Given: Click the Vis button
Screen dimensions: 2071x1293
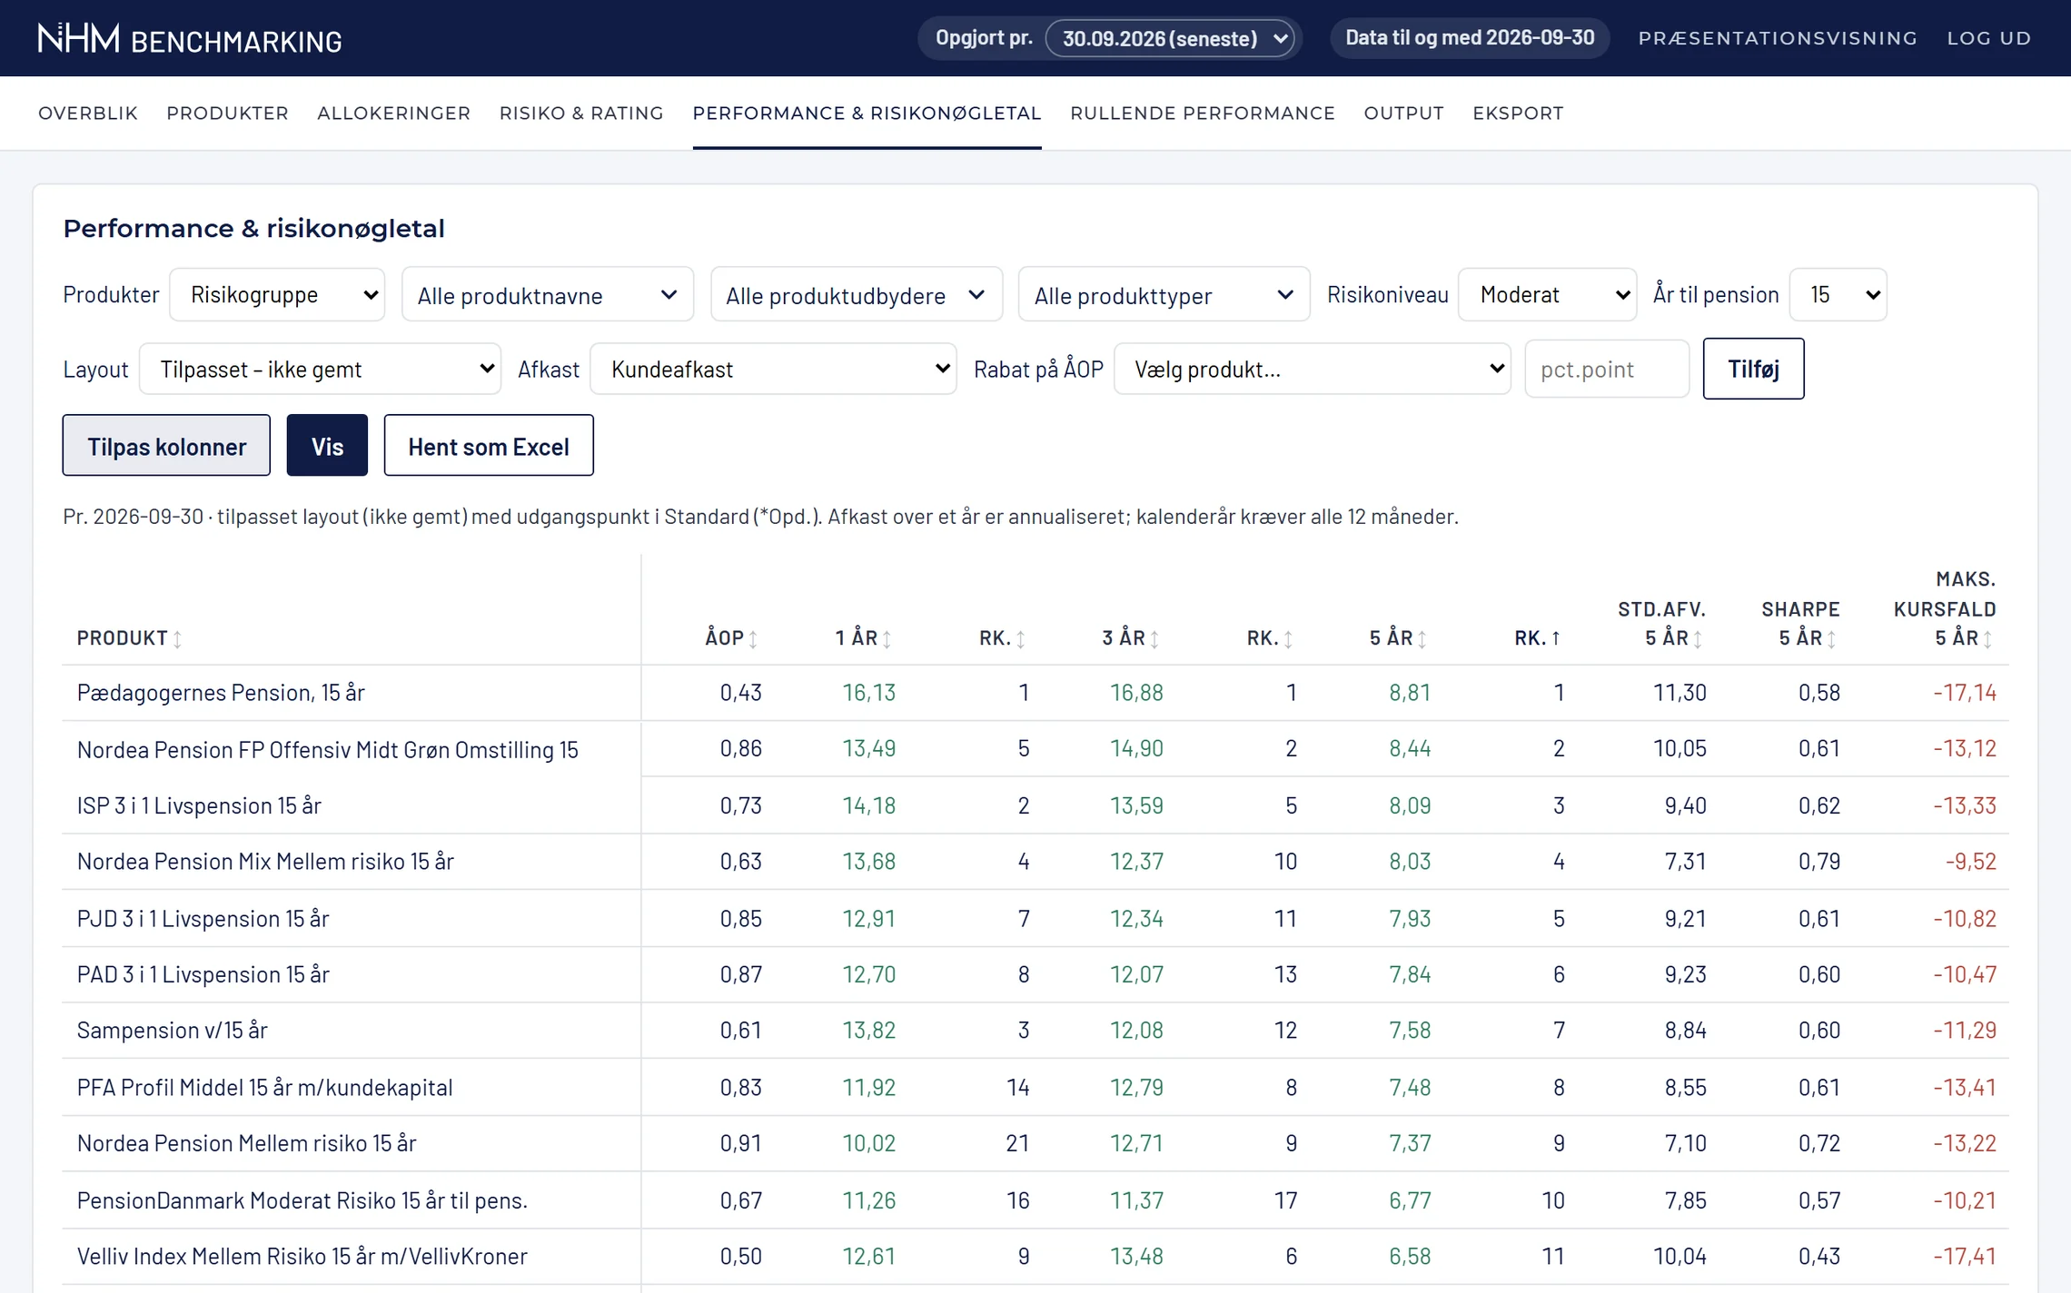Looking at the screenshot, I should [327, 445].
